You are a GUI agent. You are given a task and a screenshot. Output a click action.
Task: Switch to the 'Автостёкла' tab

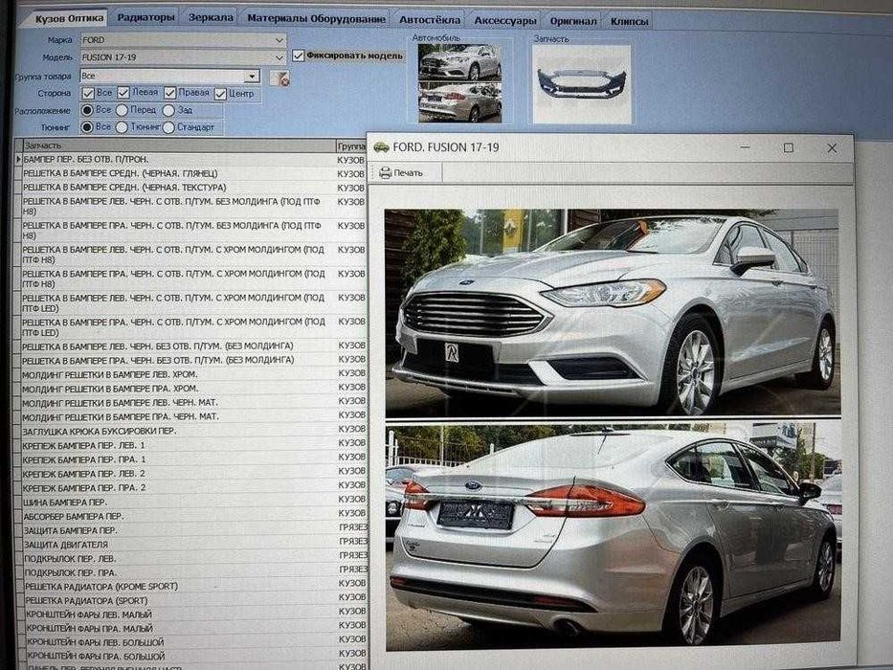430,20
